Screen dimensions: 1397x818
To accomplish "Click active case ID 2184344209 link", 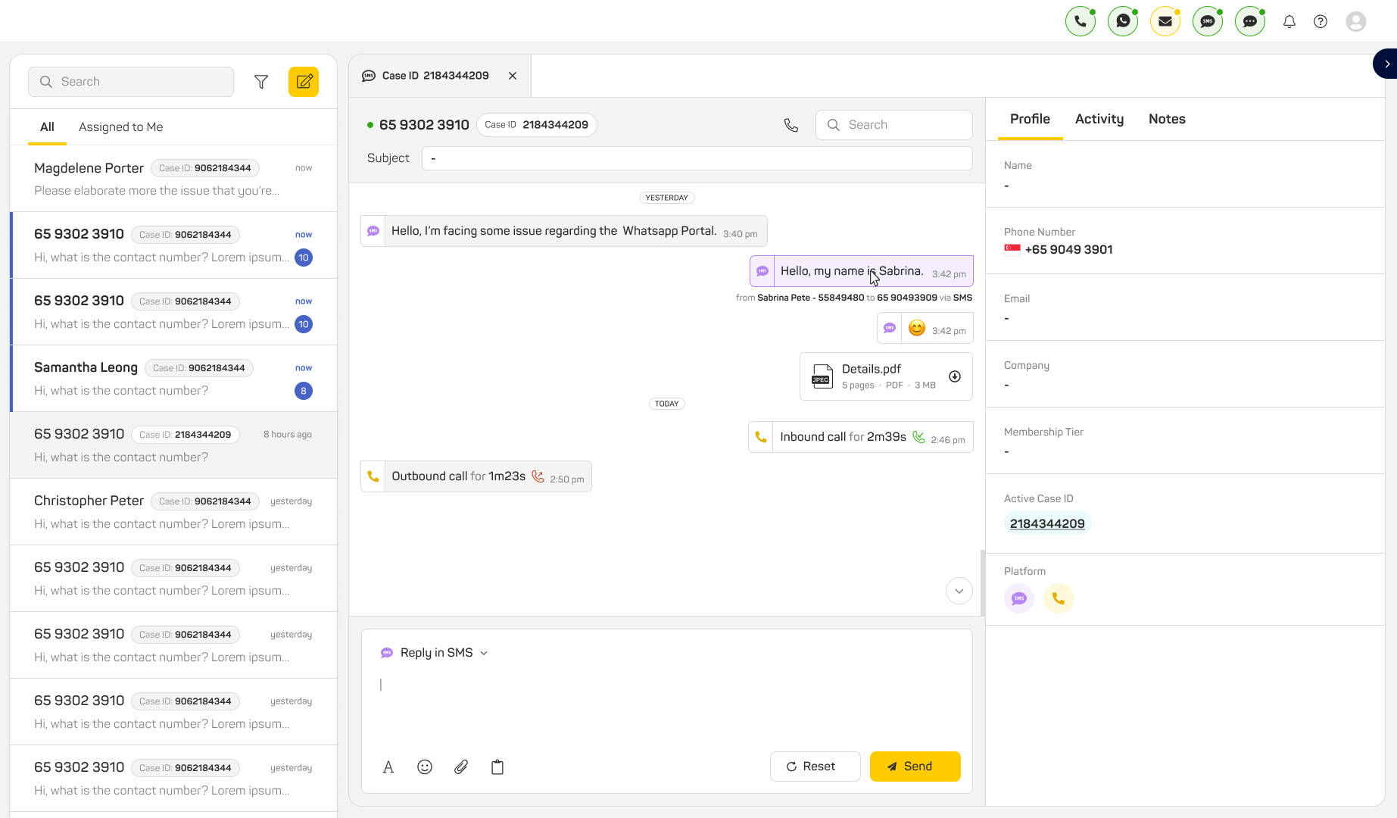I will (1047, 523).
